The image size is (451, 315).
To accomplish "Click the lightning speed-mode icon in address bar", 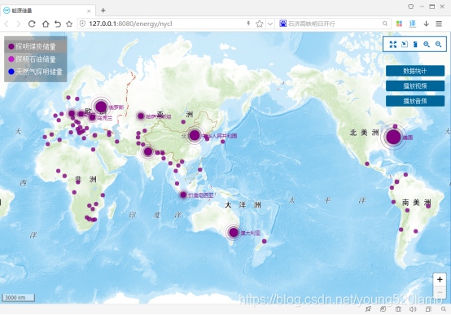I will point(248,24).
